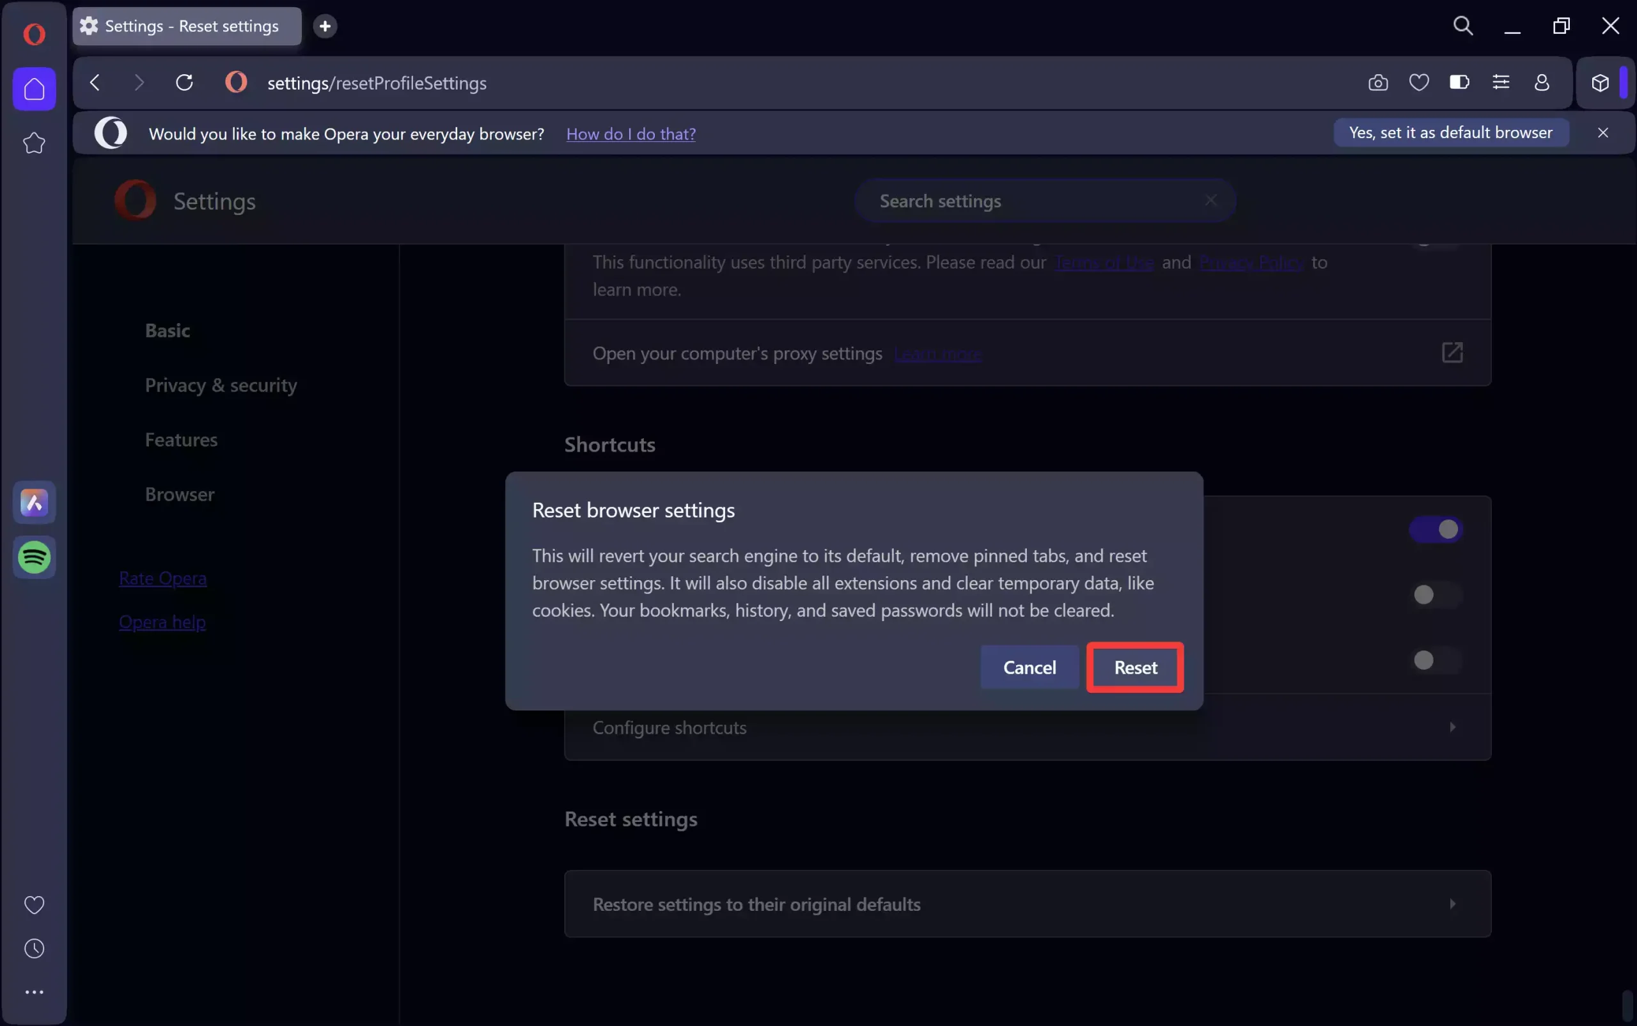This screenshot has height=1026, width=1637.
Task: Capture a snapshot with the camera icon
Action: [1378, 82]
